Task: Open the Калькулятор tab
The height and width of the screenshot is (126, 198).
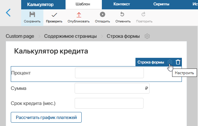Action: (43, 5)
